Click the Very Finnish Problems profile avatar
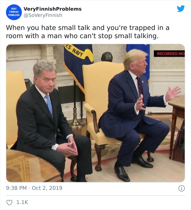The height and width of the screenshot is (210, 191). point(14,12)
